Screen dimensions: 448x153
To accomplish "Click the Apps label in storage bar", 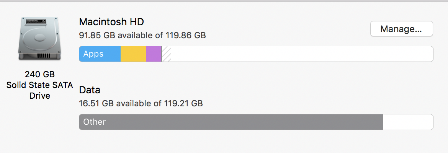I will click(x=93, y=54).
